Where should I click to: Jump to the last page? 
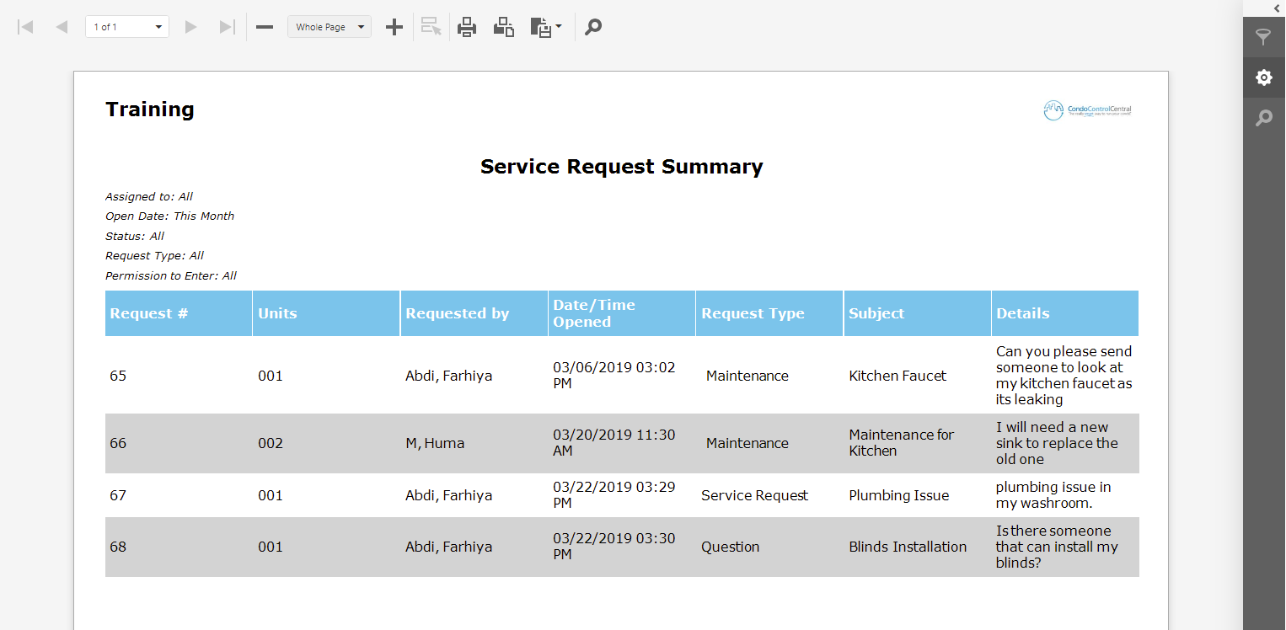click(226, 26)
